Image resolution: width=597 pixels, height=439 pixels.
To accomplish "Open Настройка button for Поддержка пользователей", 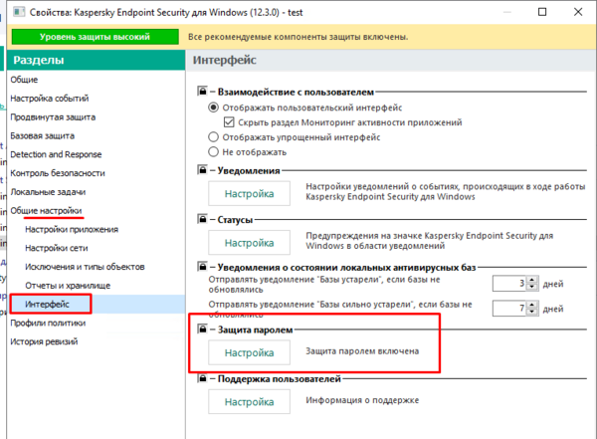I will tap(249, 402).
